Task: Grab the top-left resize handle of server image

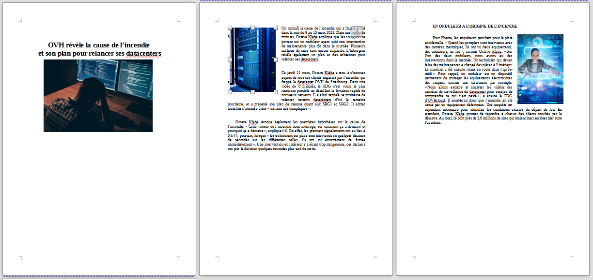Action: tap(229, 28)
